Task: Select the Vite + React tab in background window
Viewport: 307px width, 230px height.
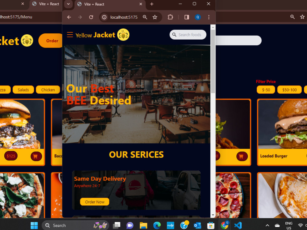Action: click(x=46, y=4)
